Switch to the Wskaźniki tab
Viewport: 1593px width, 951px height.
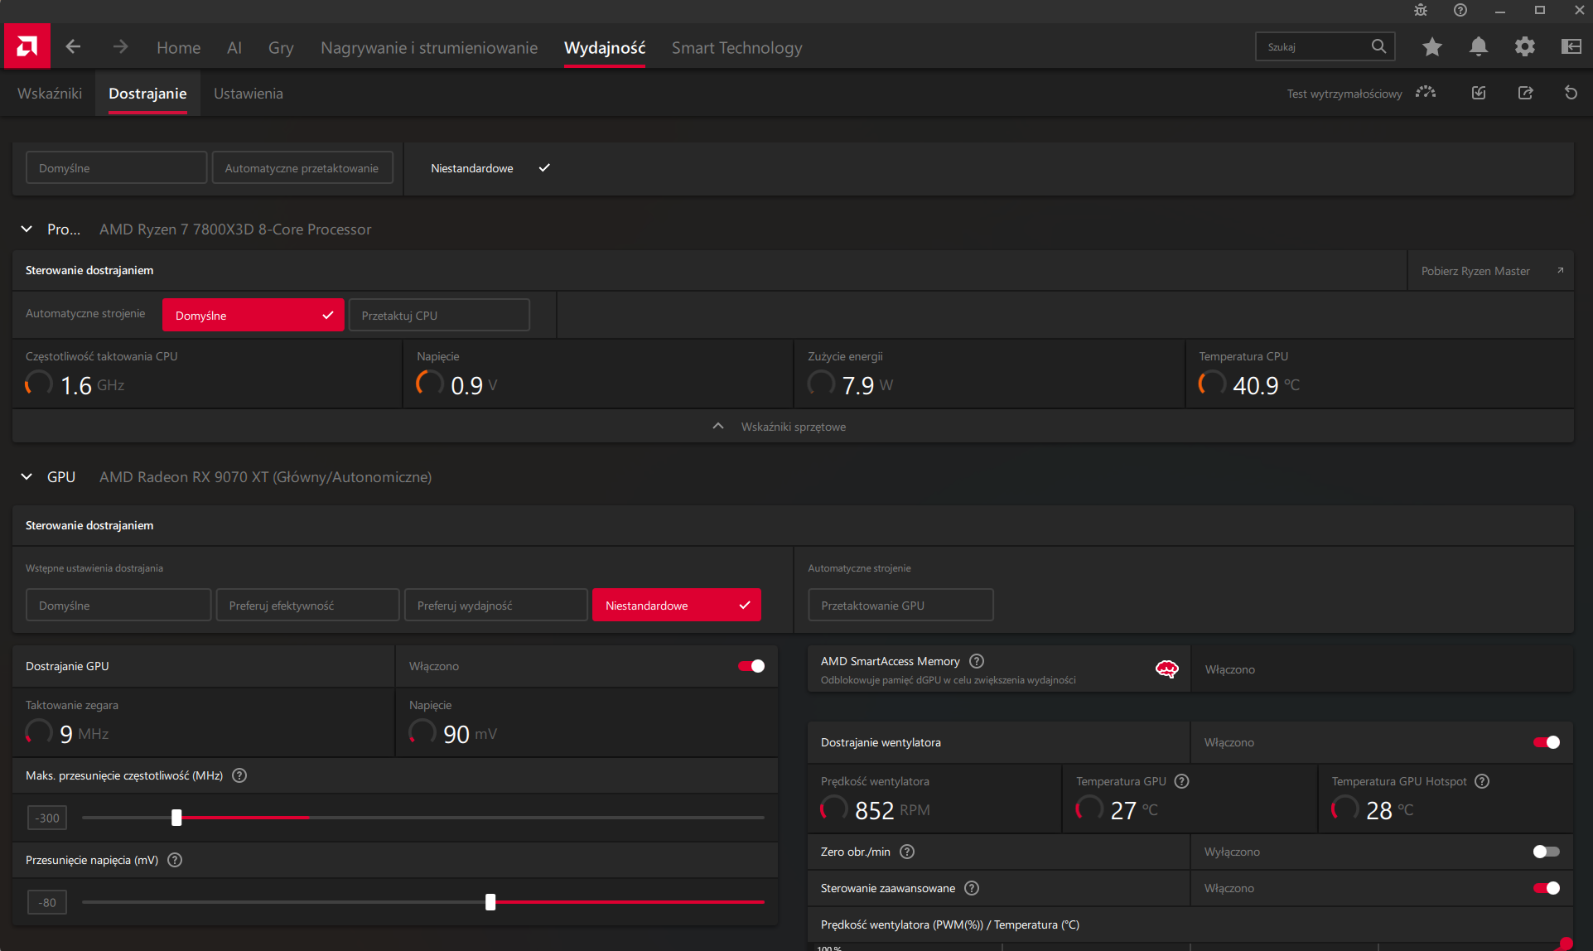[50, 94]
